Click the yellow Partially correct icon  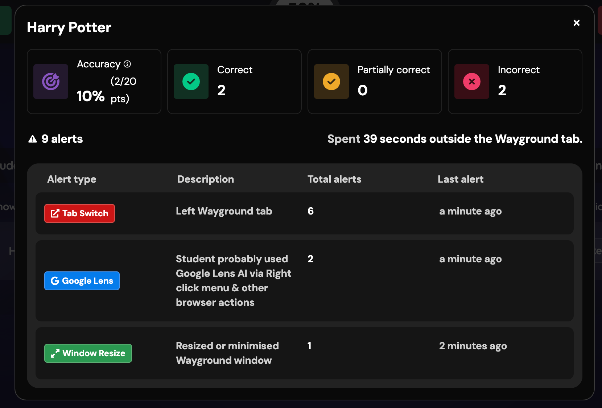(331, 82)
